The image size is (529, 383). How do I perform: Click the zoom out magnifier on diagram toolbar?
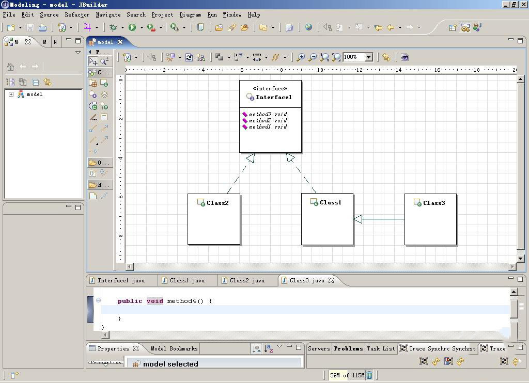312,57
